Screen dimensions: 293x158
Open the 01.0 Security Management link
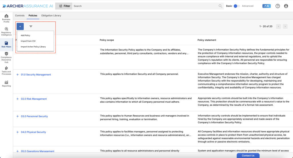[x=36, y=75]
